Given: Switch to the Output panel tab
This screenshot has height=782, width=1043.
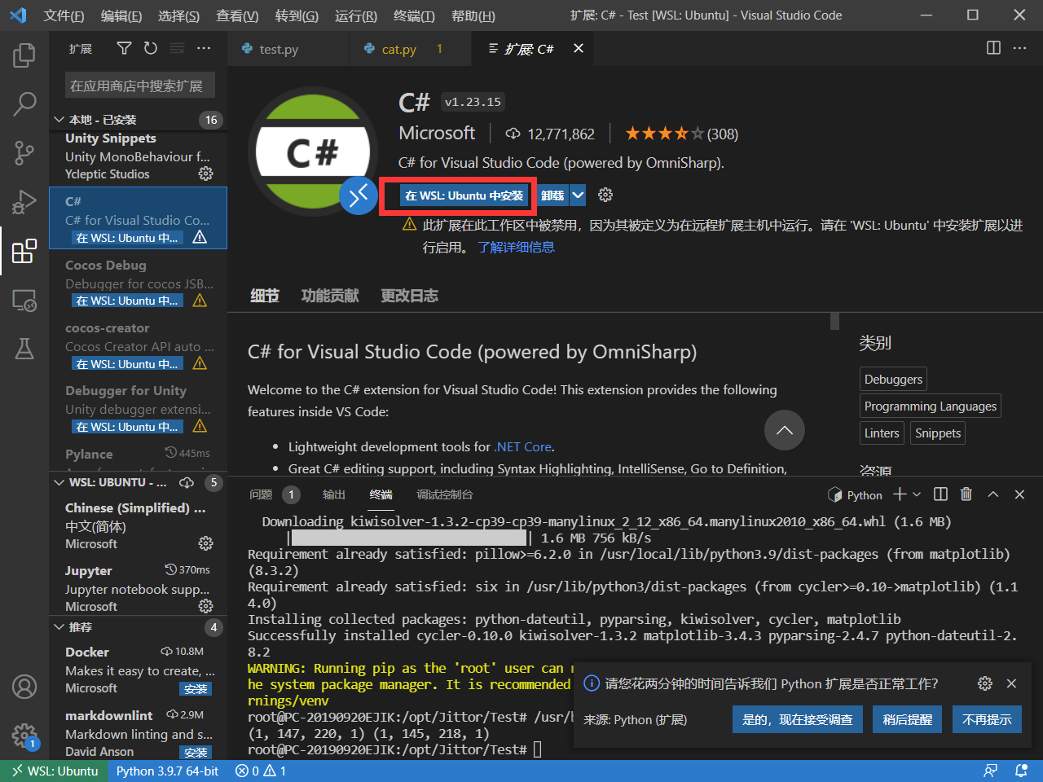Looking at the screenshot, I should pos(334,494).
